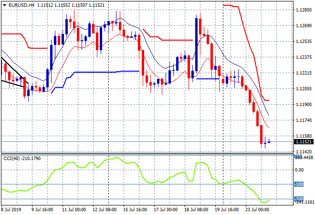Click the CCI minimum value -241.1161
Viewport: 315px width, 215px height.
click(304, 202)
